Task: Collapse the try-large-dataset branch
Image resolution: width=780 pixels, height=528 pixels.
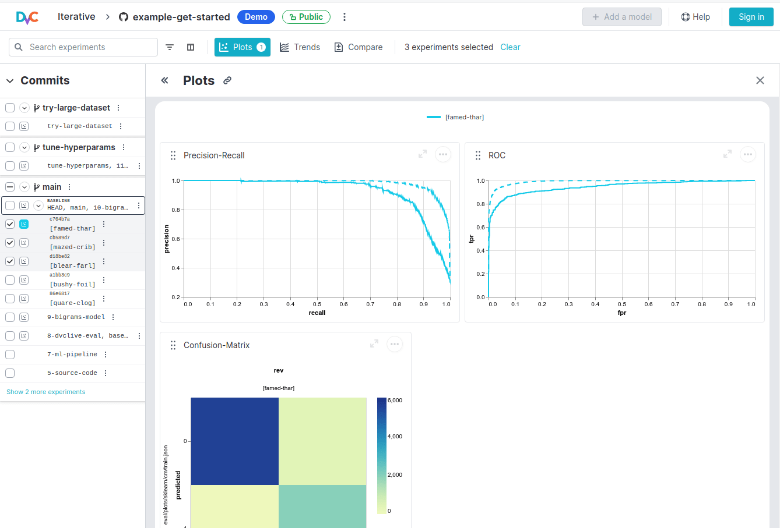Action: click(x=24, y=108)
